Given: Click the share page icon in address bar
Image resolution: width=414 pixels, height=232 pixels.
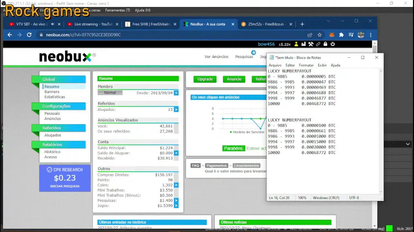Looking at the screenshot, I should [310, 35].
